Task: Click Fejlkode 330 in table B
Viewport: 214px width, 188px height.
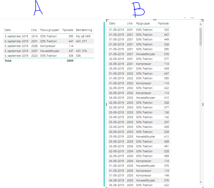Action: coord(167,30)
